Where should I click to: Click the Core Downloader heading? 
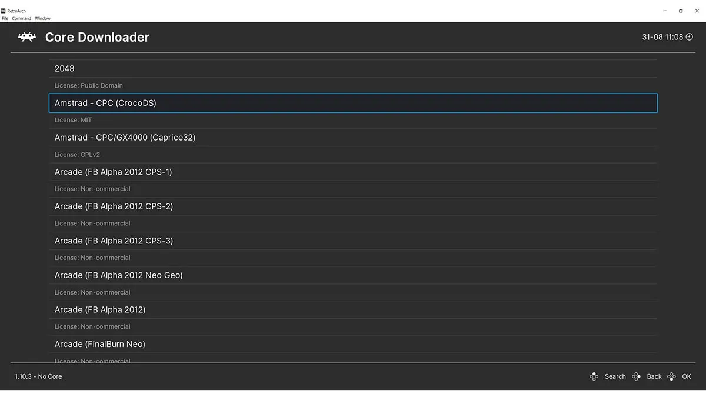97,37
